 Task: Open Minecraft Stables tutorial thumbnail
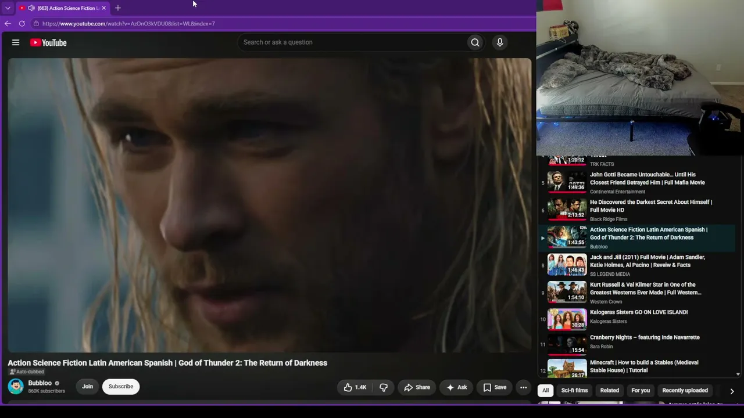567,369
